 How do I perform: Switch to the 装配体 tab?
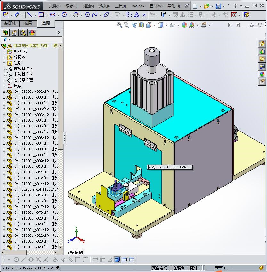click(10, 23)
